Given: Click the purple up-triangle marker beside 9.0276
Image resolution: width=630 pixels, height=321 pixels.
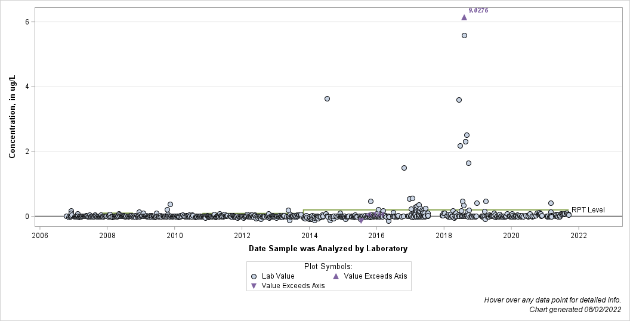Looking at the screenshot, I should 464,17.
